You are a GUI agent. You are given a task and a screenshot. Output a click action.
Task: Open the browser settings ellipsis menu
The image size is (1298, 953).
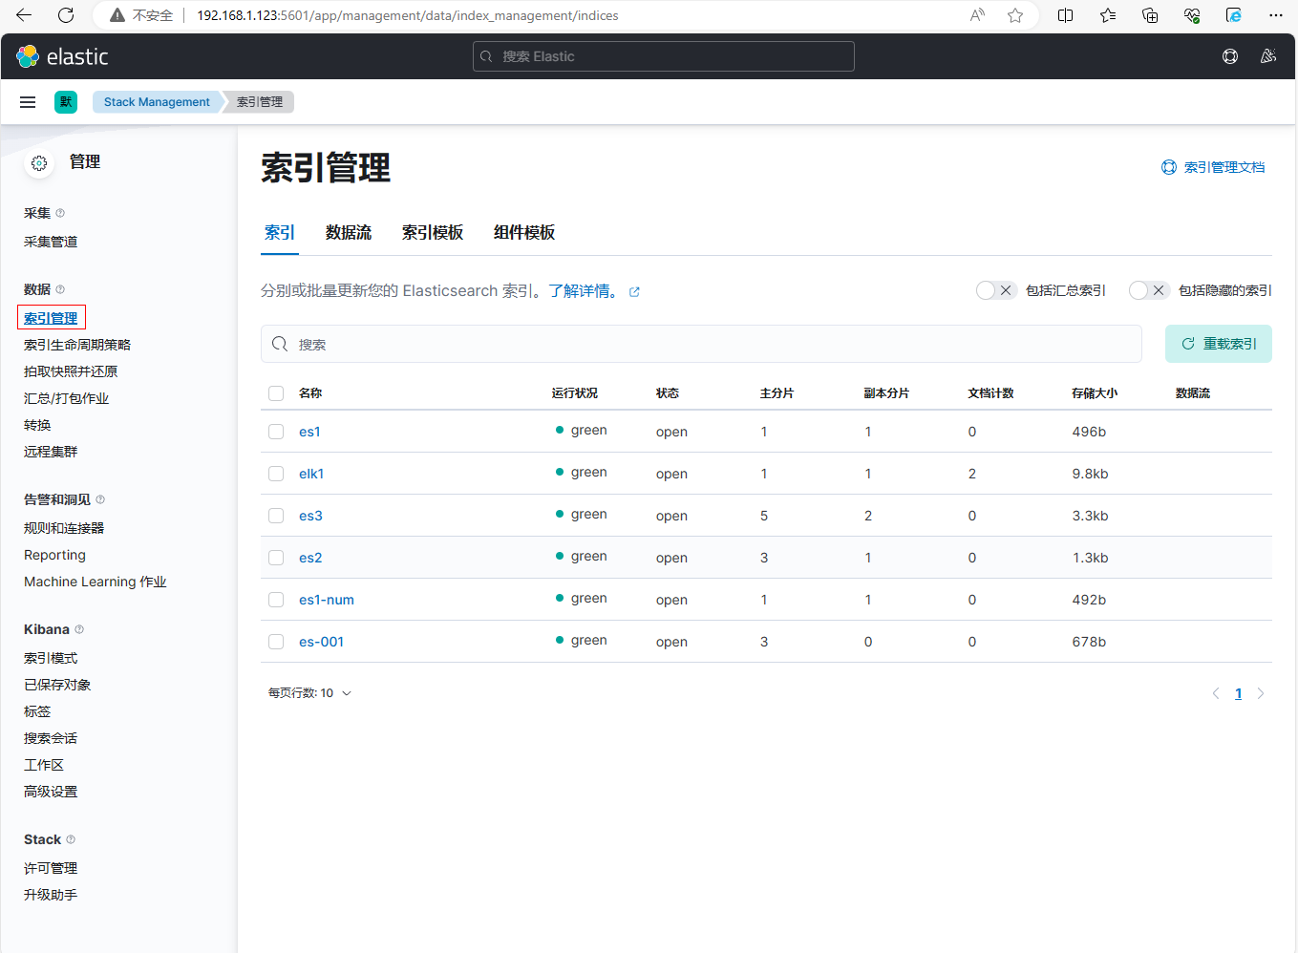[x=1276, y=15]
